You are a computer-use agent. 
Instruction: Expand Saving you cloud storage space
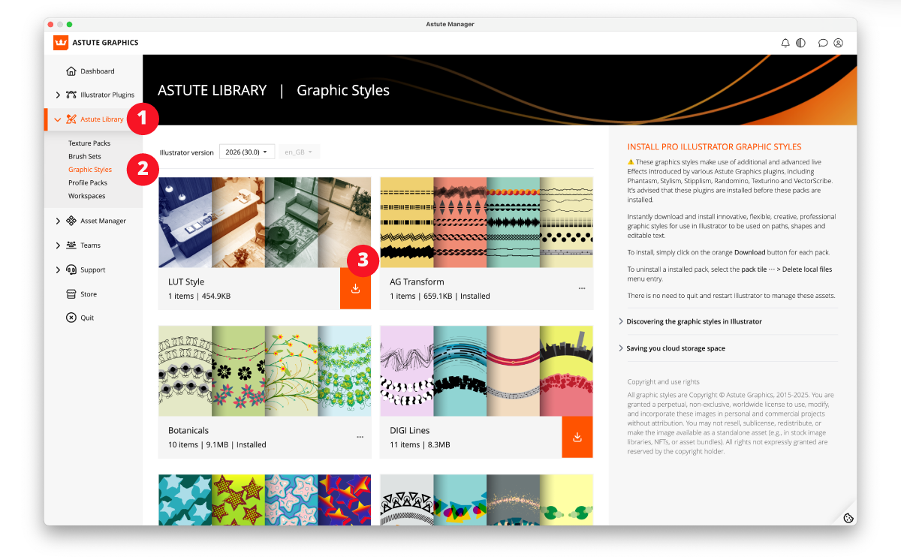click(676, 348)
